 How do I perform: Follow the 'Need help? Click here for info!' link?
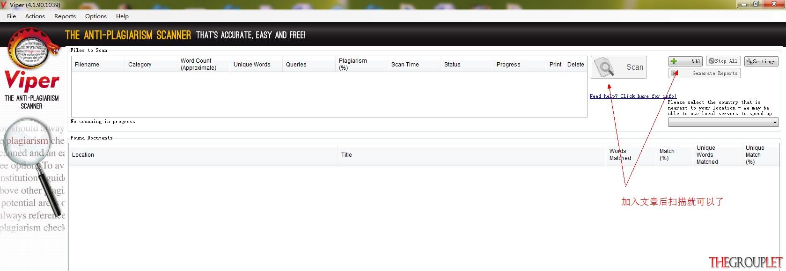tap(633, 96)
